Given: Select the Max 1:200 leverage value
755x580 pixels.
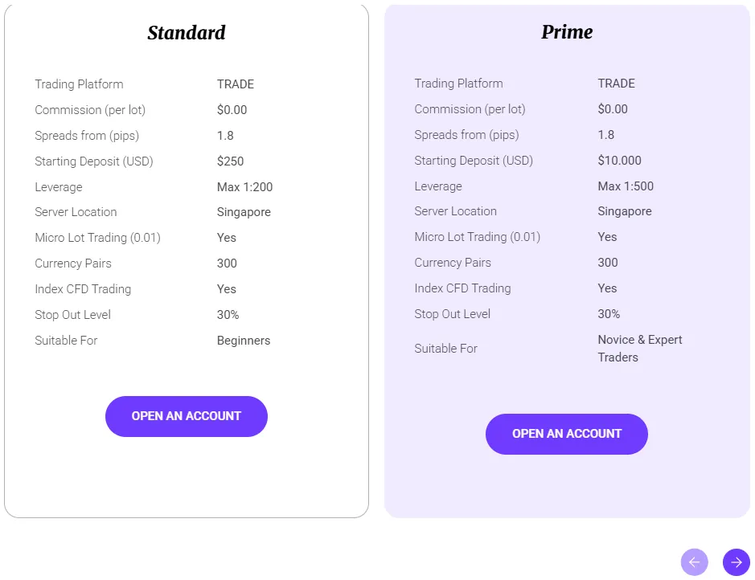Looking at the screenshot, I should pyautogui.click(x=244, y=187).
